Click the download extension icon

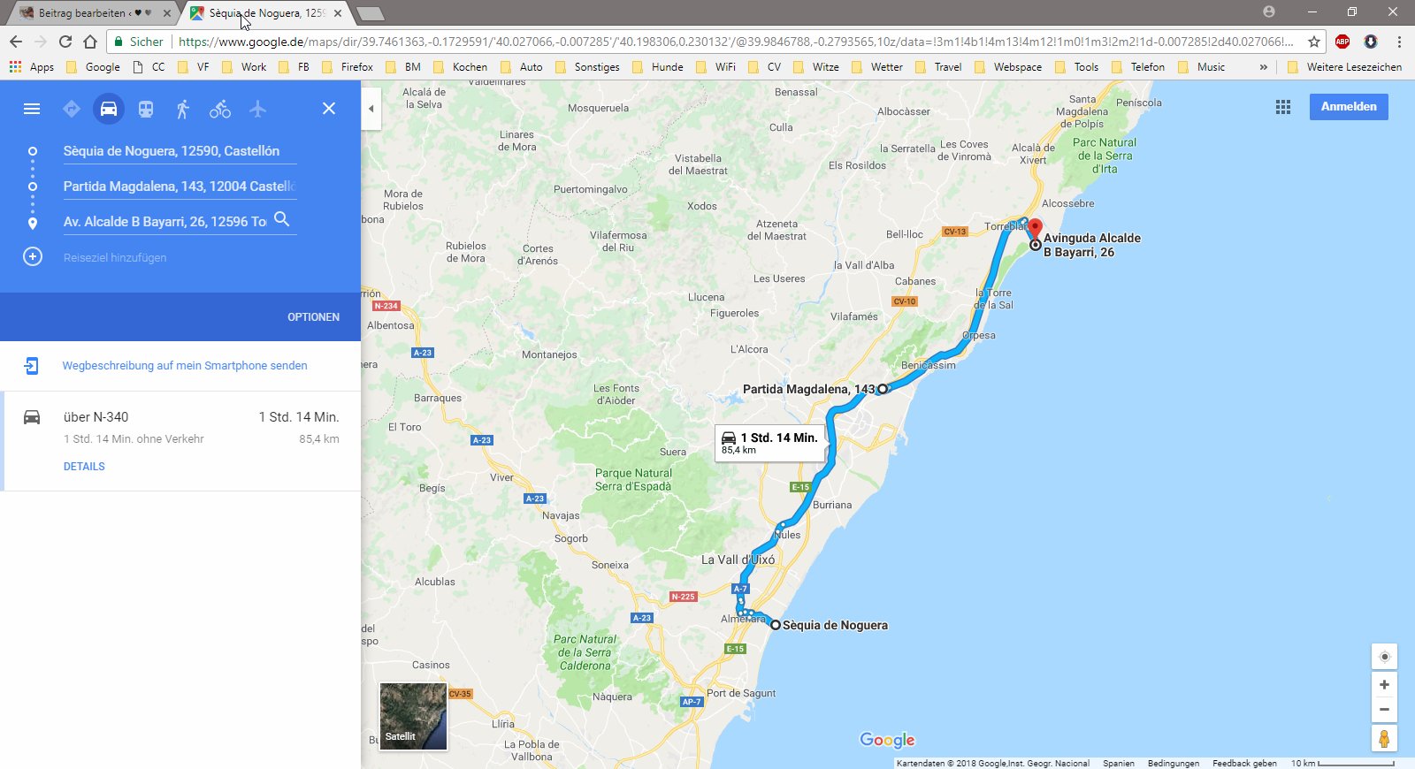click(1371, 42)
